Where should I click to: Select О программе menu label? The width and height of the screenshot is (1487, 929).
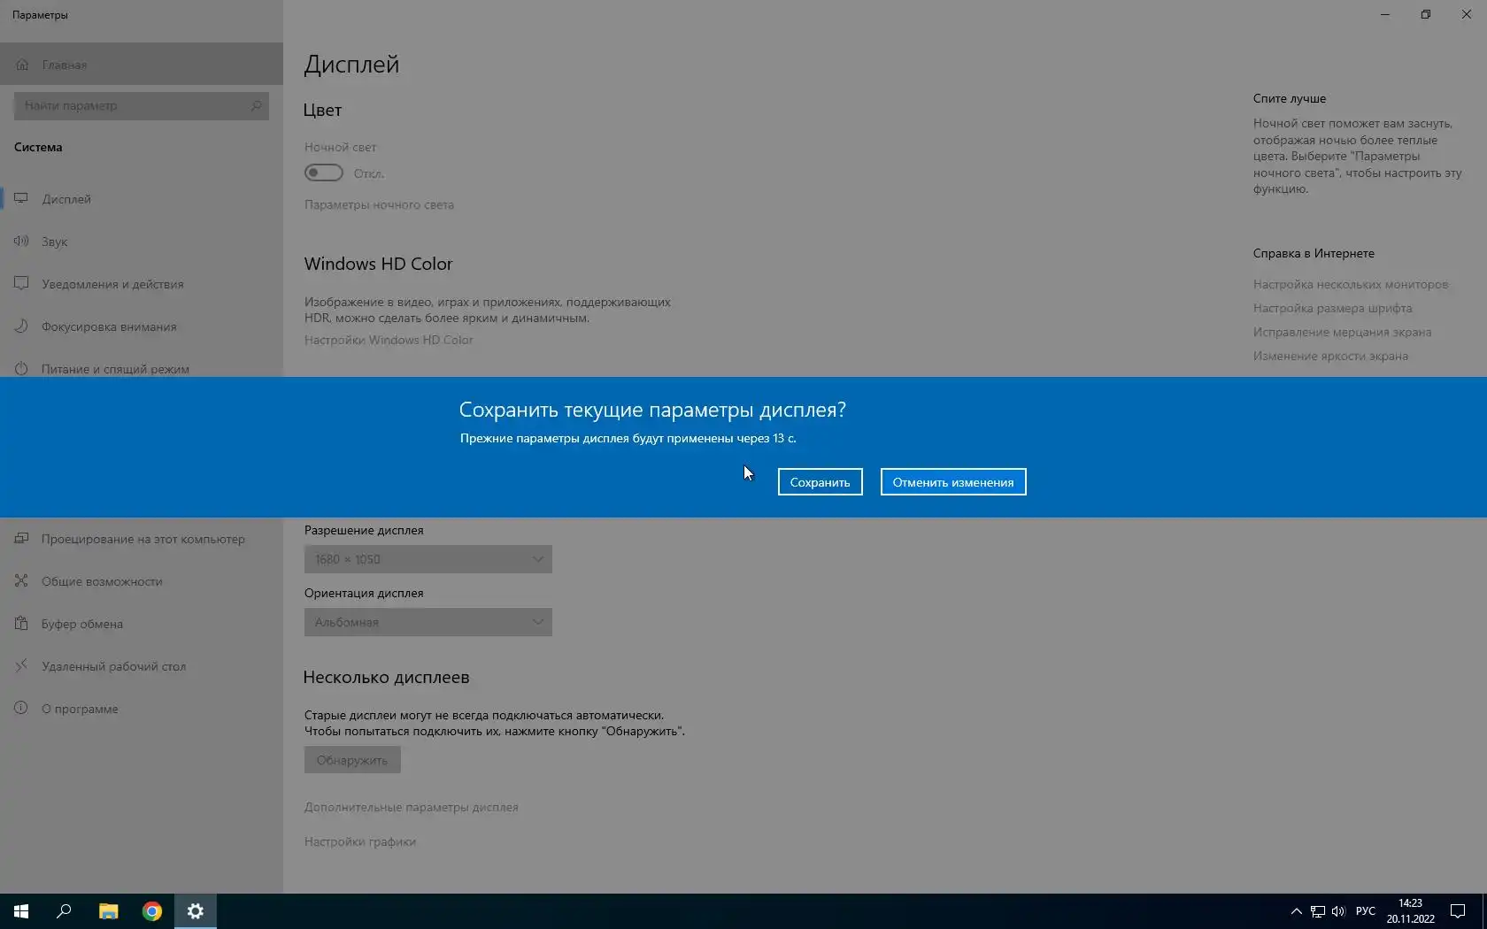[x=80, y=709]
